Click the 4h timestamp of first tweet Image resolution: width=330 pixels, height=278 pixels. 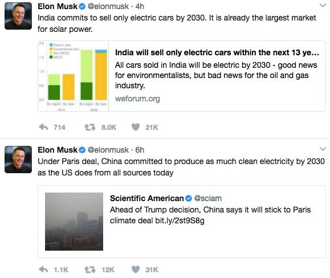pyautogui.click(x=140, y=6)
